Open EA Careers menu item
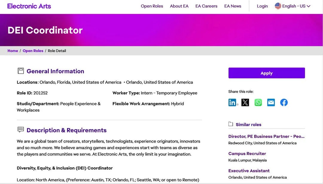 pos(206,6)
